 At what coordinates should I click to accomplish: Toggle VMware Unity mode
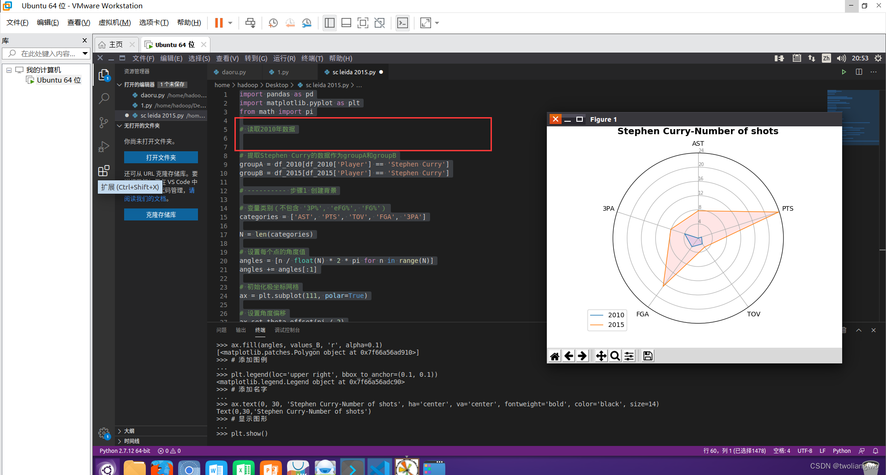point(379,23)
